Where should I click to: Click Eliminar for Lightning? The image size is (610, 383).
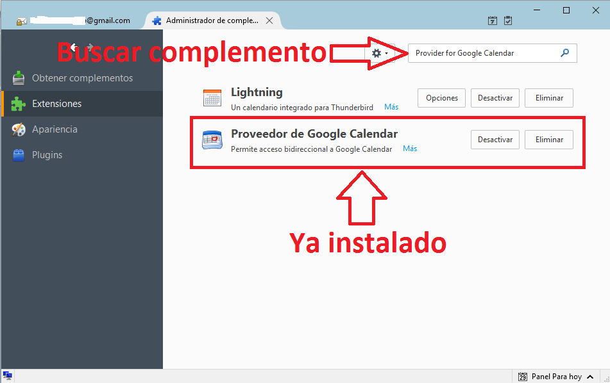[x=549, y=98]
